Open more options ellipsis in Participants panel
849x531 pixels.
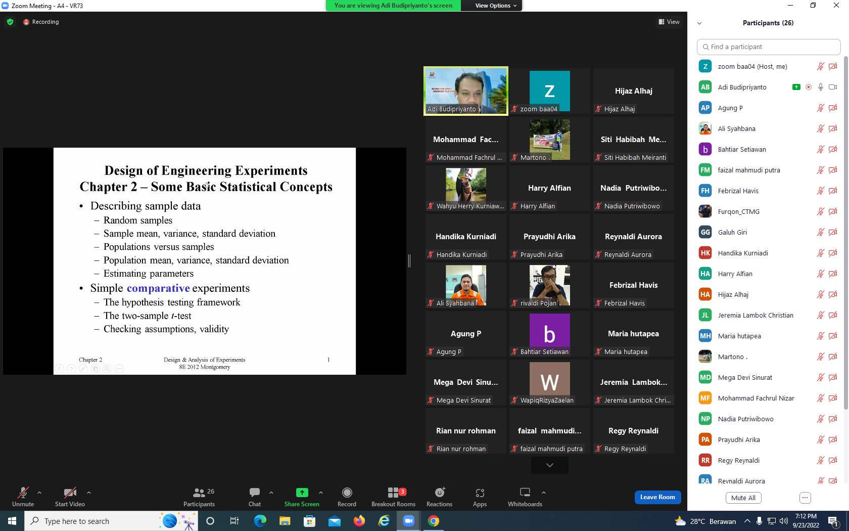[x=805, y=498]
